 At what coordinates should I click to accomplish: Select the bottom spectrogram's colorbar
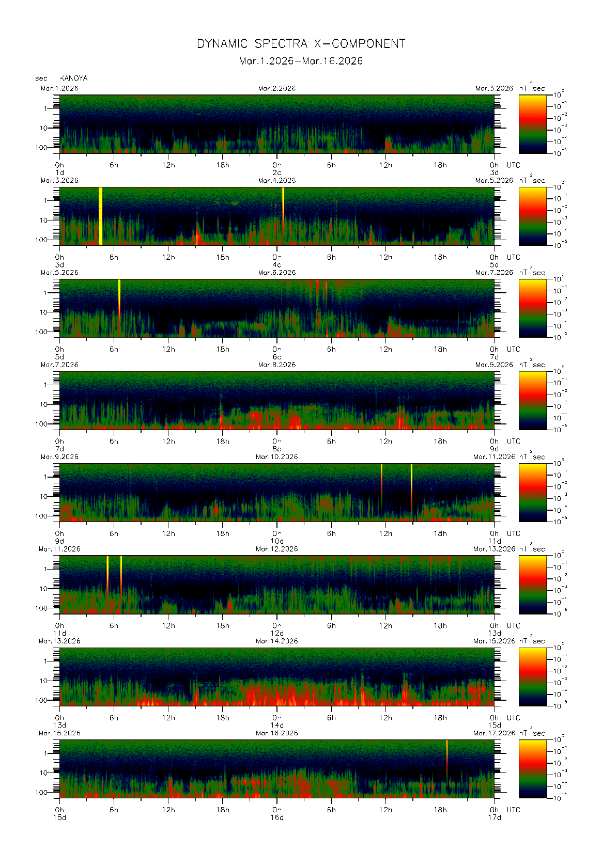click(532, 768)
